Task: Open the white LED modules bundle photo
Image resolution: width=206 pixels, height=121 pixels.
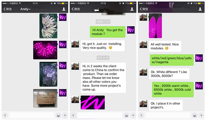Action: [x=48, y=26]
